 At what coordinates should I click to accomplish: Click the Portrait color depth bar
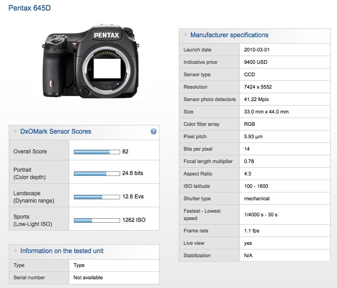tap(97, 174)
